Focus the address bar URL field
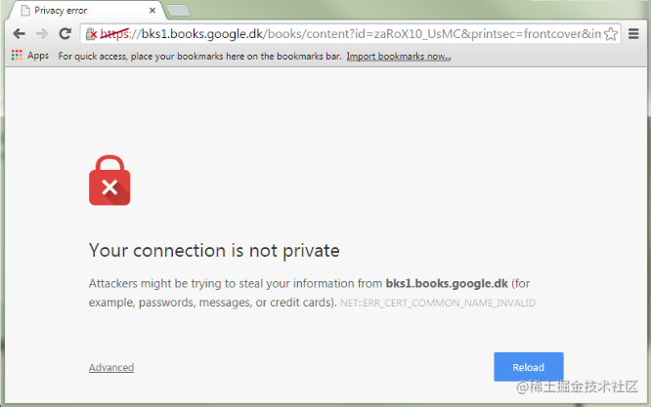The width and height of the screenshot is (651, 407). (351, 34)
